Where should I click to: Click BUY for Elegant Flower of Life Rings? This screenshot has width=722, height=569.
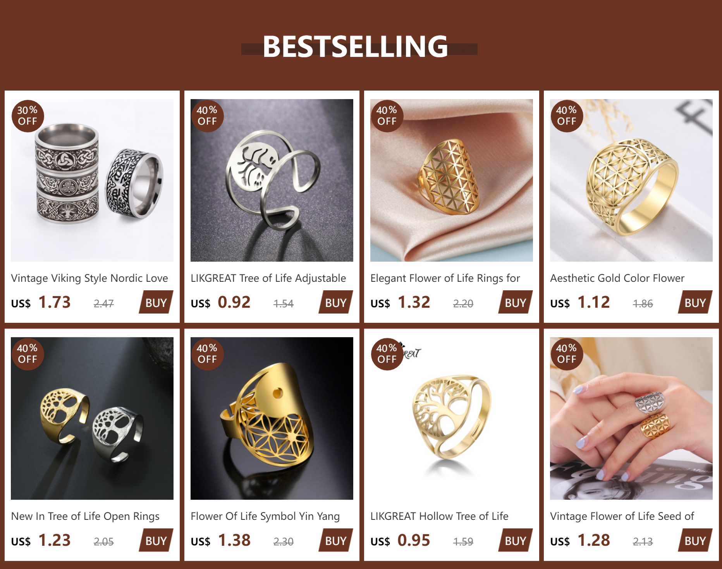coord(516,302)
